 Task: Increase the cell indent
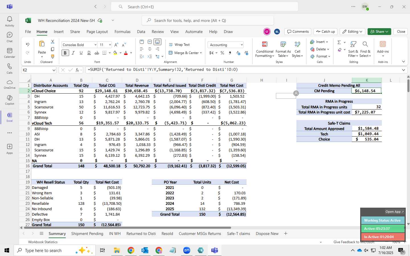click(149, 57)
